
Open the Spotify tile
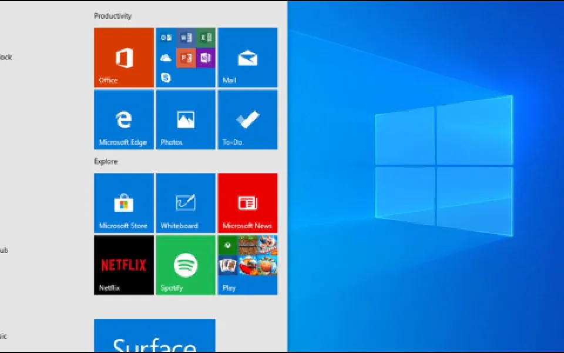click(186, 265)
